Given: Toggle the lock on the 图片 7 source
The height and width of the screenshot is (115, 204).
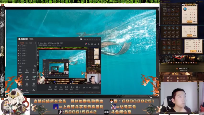Looking at the screenshot, I should (20, 46).
